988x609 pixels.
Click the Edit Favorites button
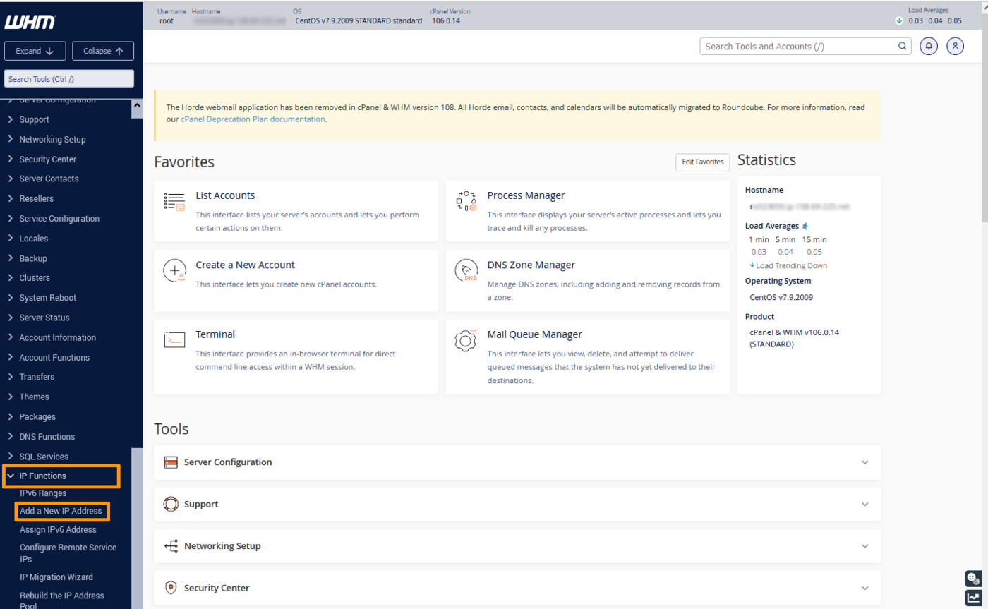coord(702,162)
